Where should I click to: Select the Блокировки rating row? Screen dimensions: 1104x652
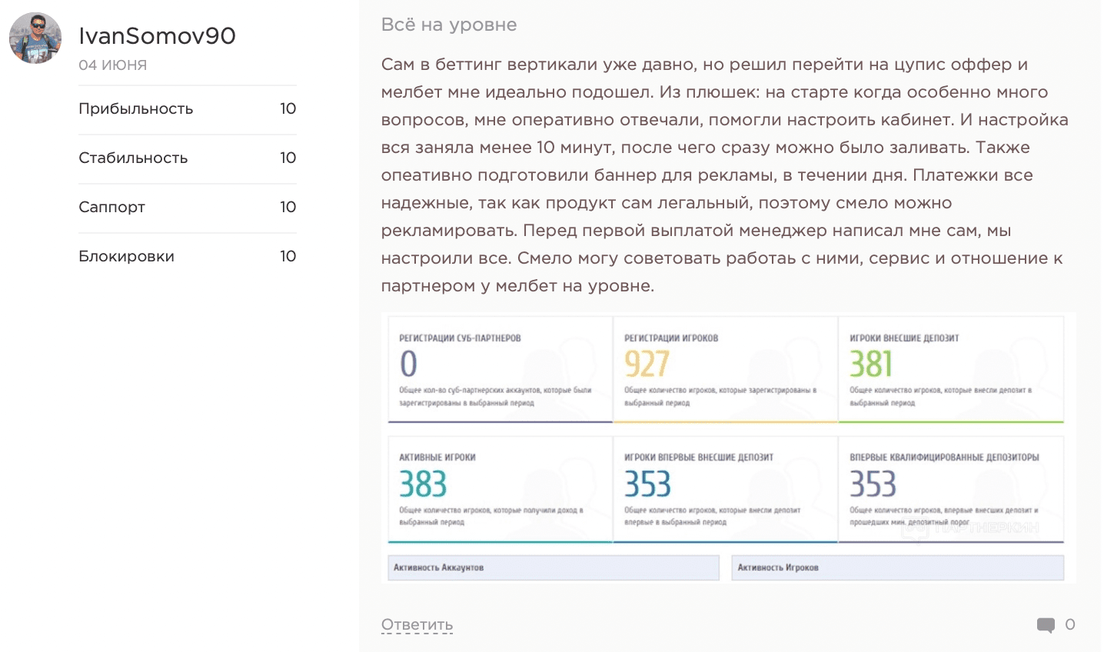188,257
